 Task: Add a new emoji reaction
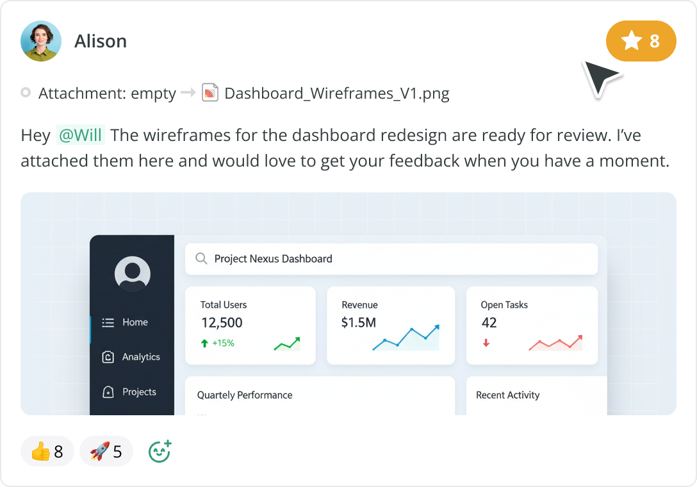[x=160, y=451]
